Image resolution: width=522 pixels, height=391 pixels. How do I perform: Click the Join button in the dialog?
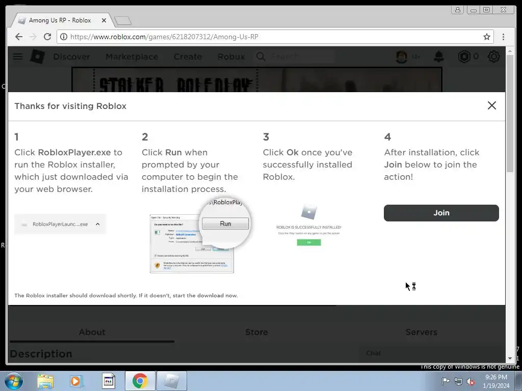[x=441, y=213]
